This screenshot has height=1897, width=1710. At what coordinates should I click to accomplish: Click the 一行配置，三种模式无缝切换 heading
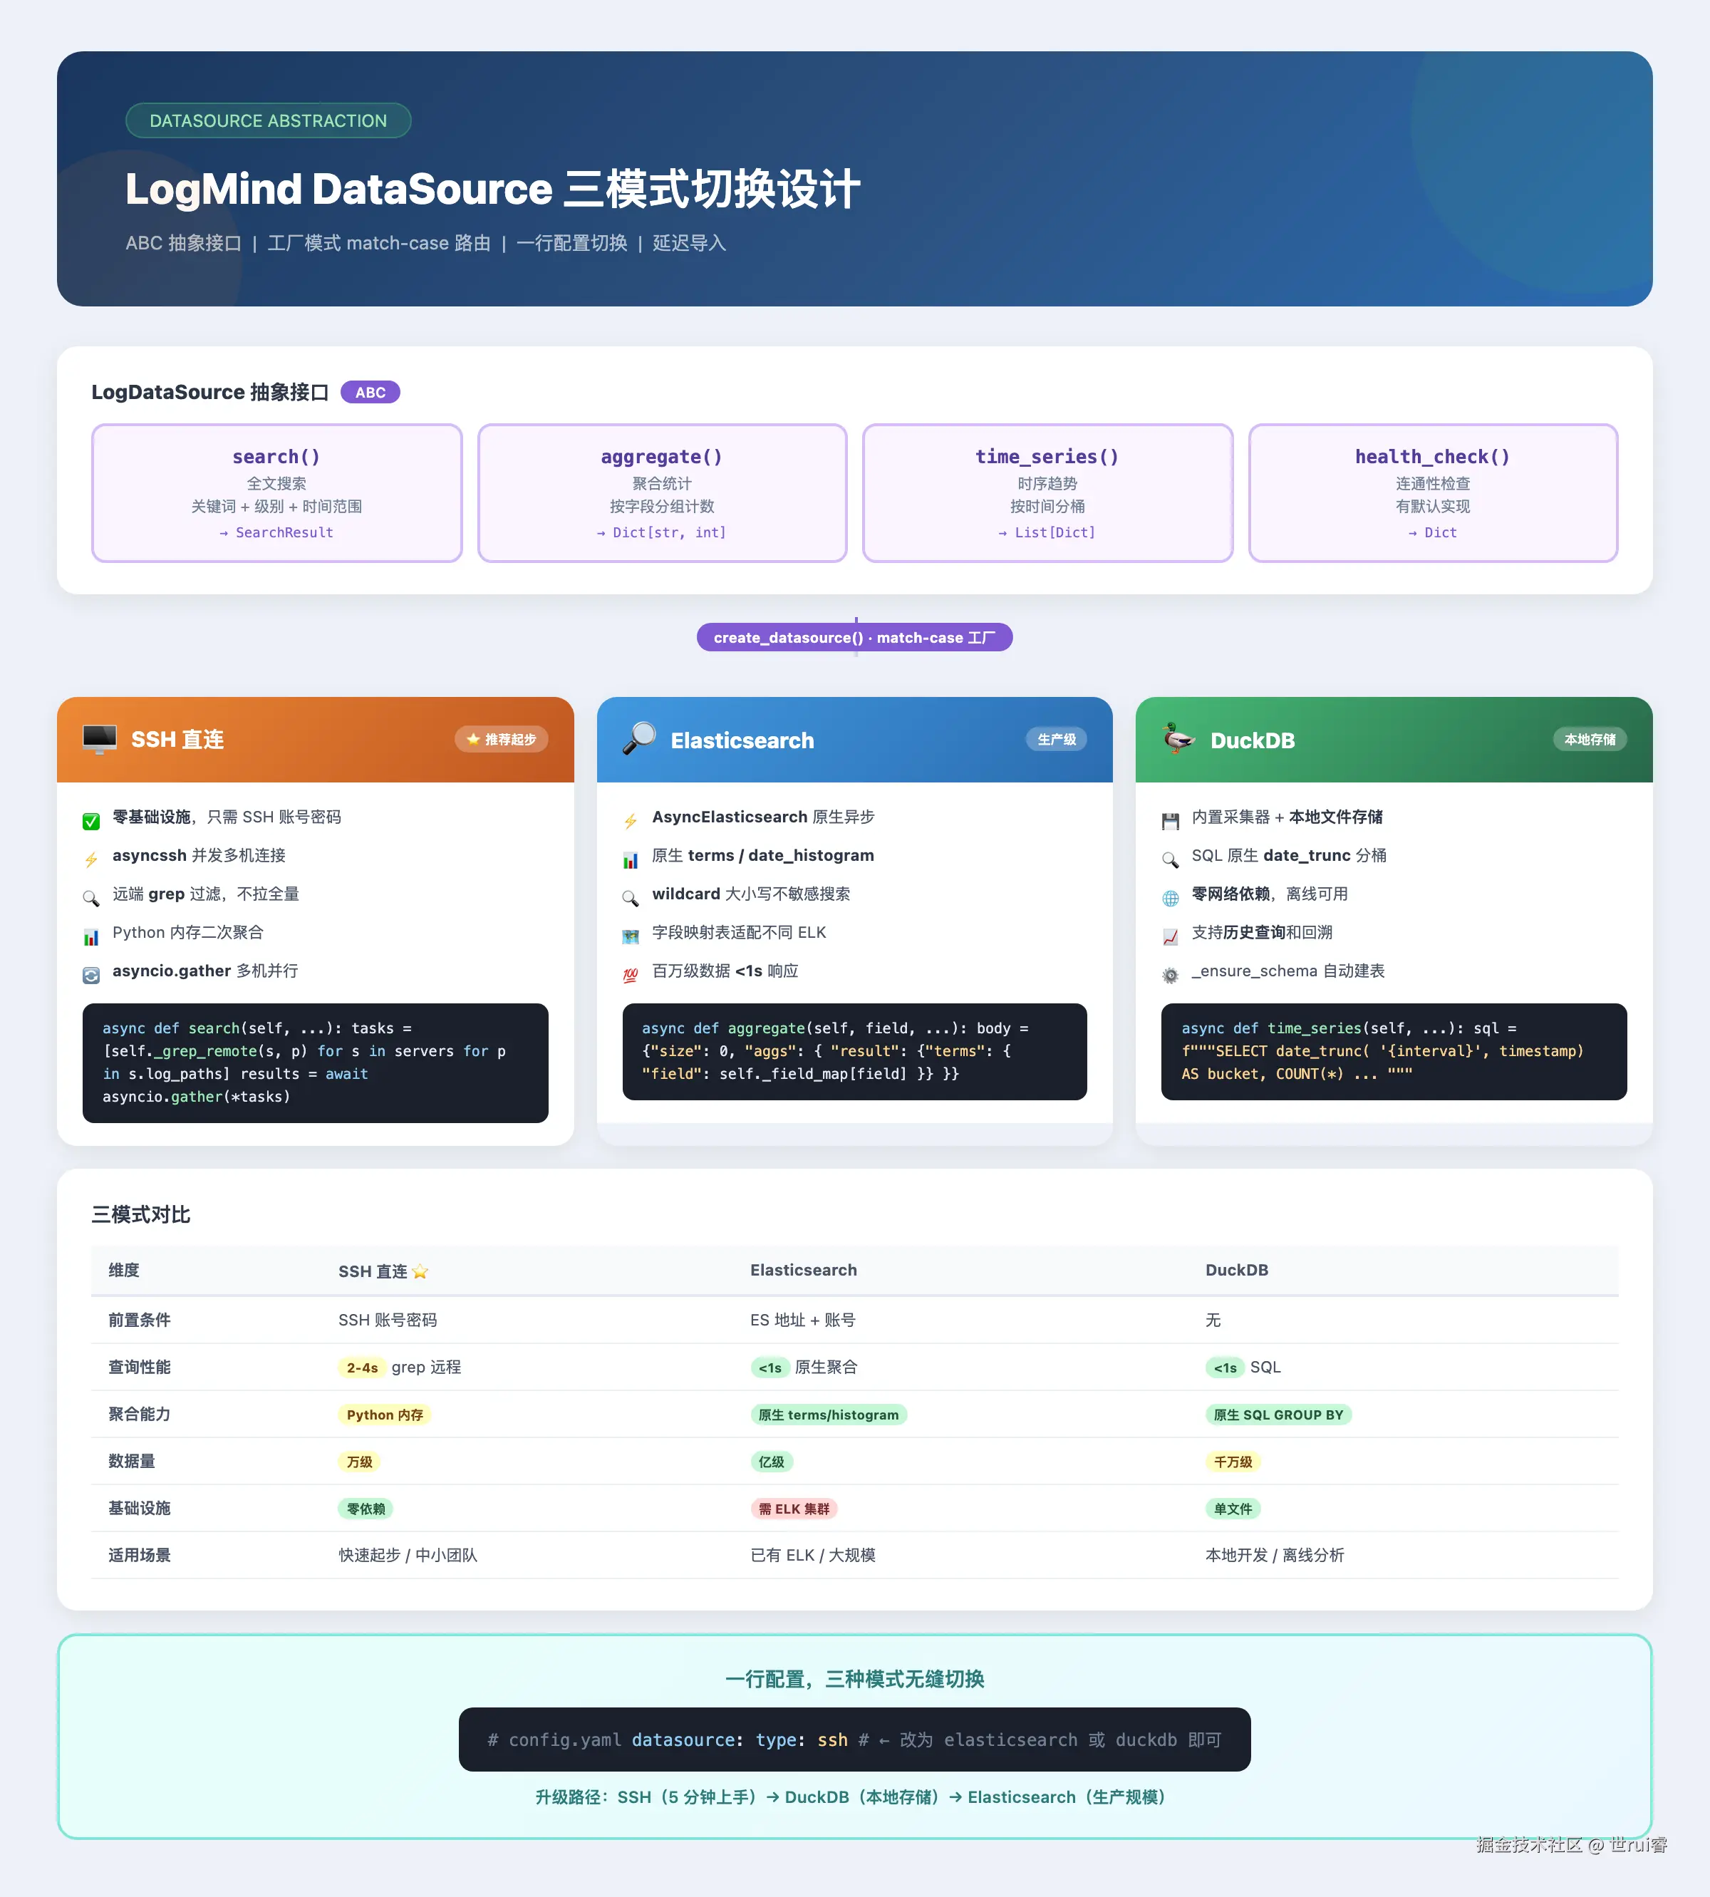pos(854,1679)
